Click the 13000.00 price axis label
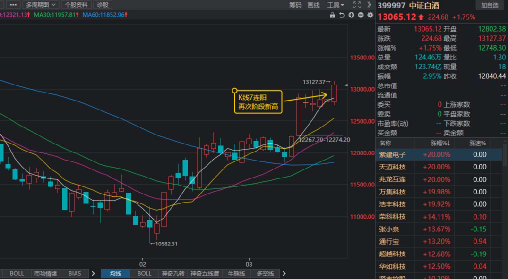The height and width of the screenshot is (279, 508). [x=362, y=89]
